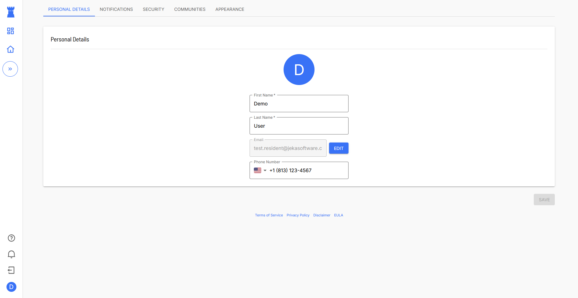This screenshot has width=578, height=298.
Task: Open the dashboard grid icon
Action: click(x=11, y=31)
